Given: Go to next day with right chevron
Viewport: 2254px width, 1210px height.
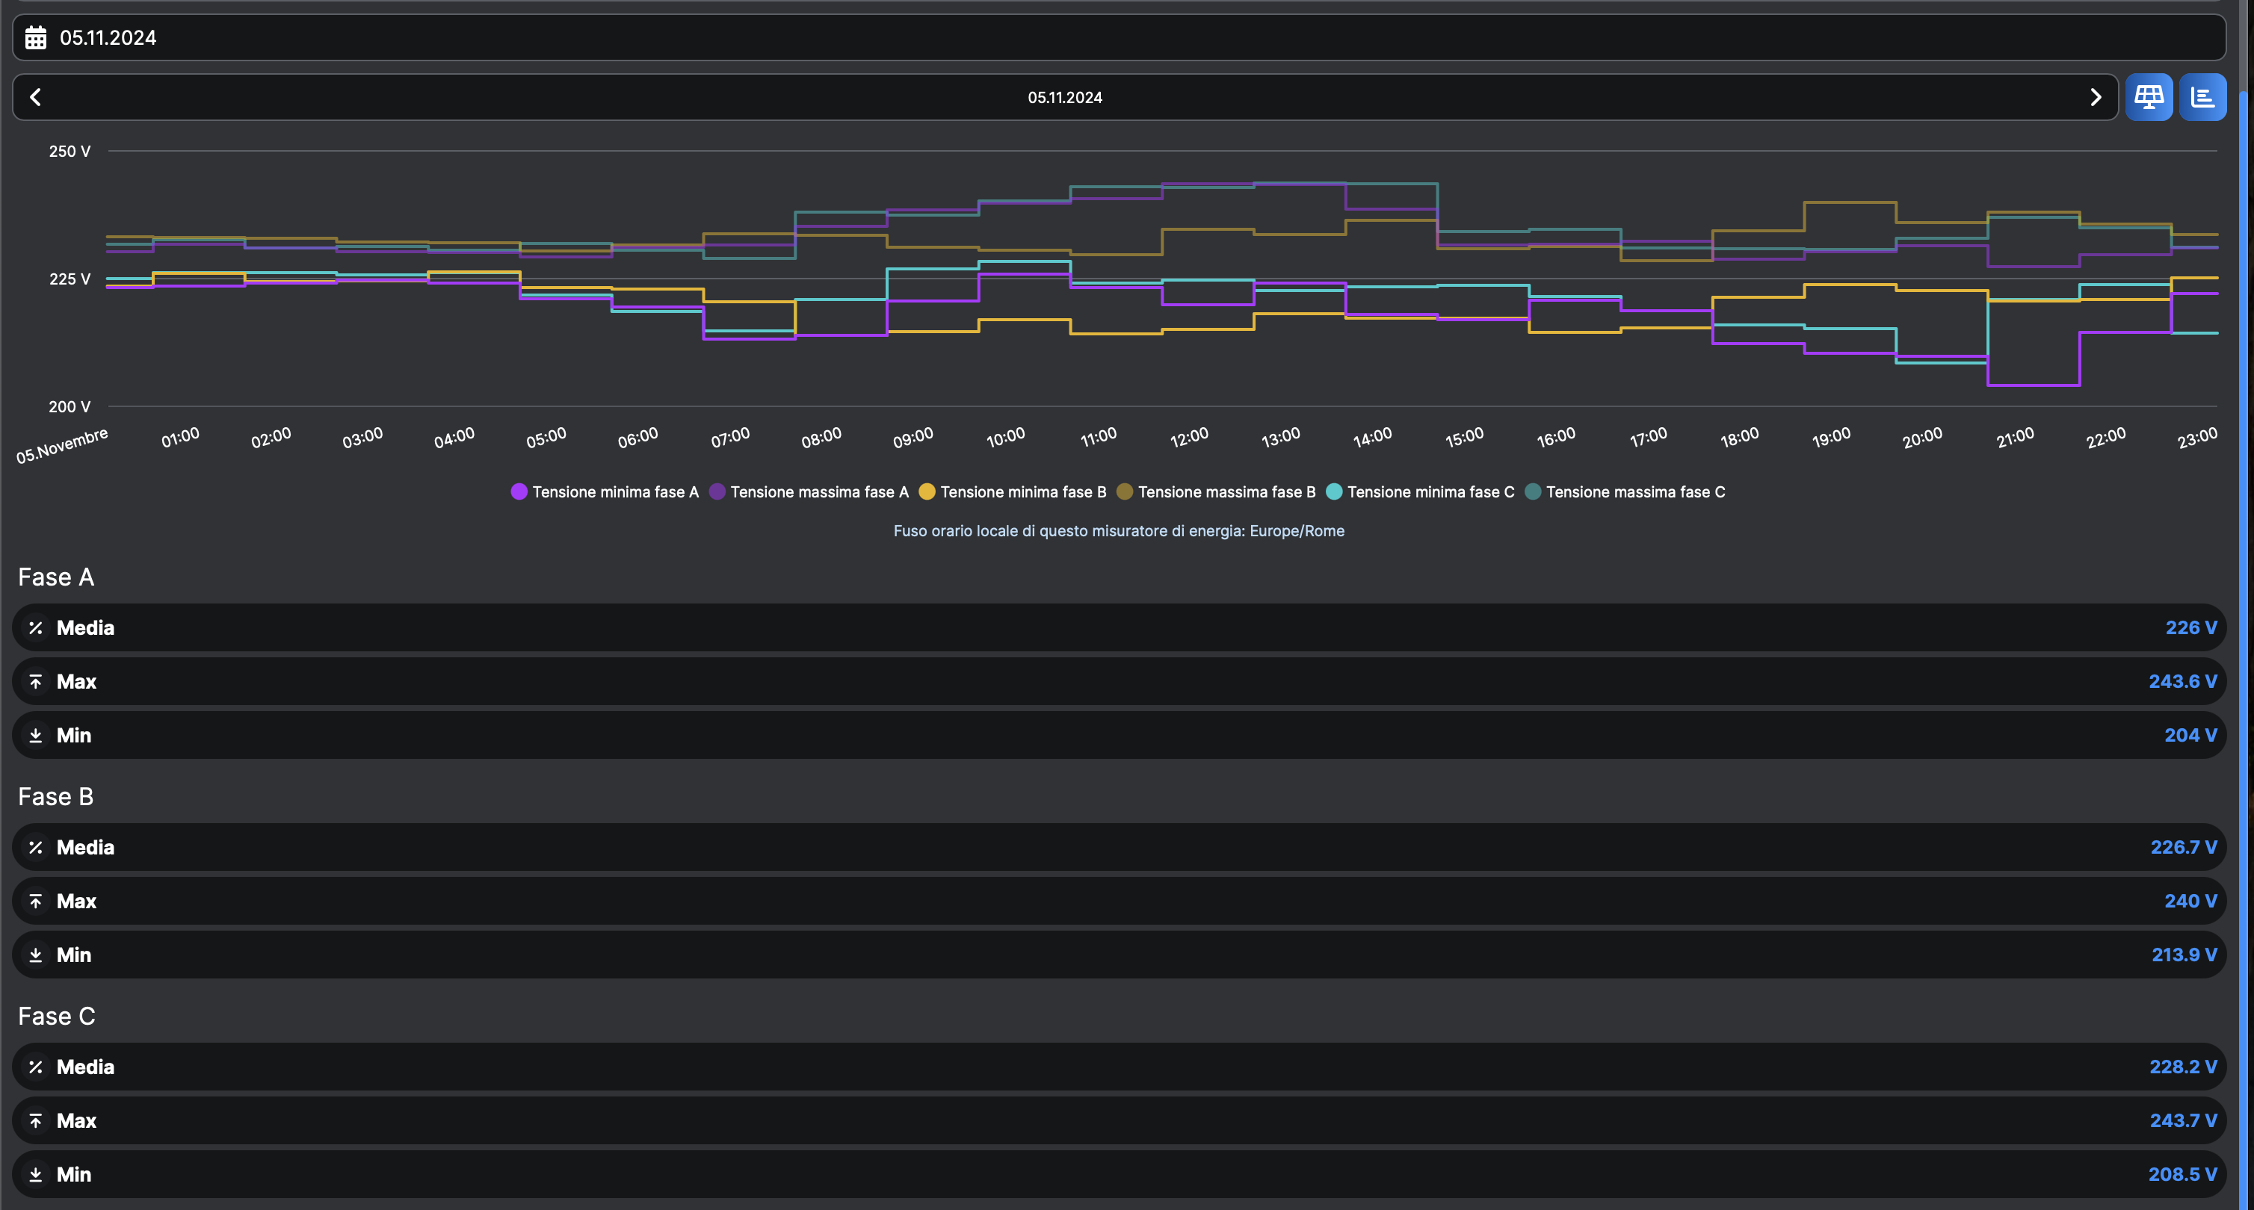Looking at the screenshot, I should (2096, 97).
